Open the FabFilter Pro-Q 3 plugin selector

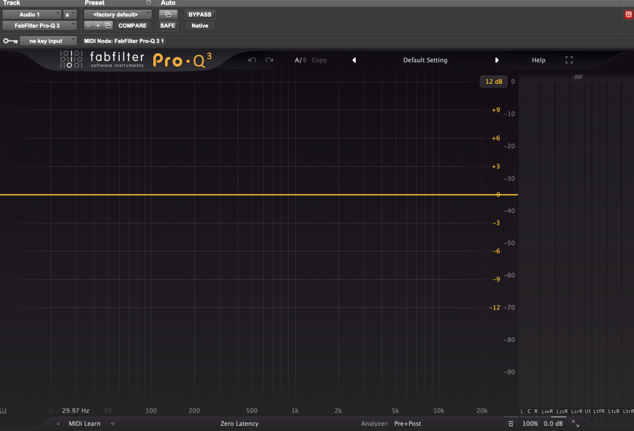pyautogui.click(x=39, y=25)
